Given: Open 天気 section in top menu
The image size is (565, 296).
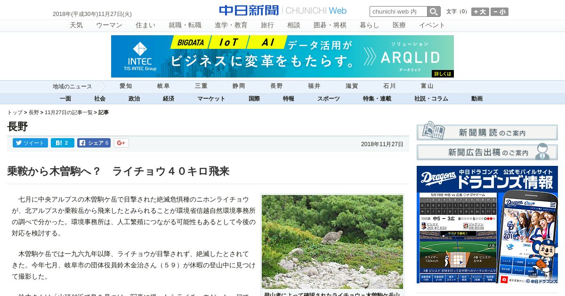Looking at the screenshot, I should click(76, 25).
